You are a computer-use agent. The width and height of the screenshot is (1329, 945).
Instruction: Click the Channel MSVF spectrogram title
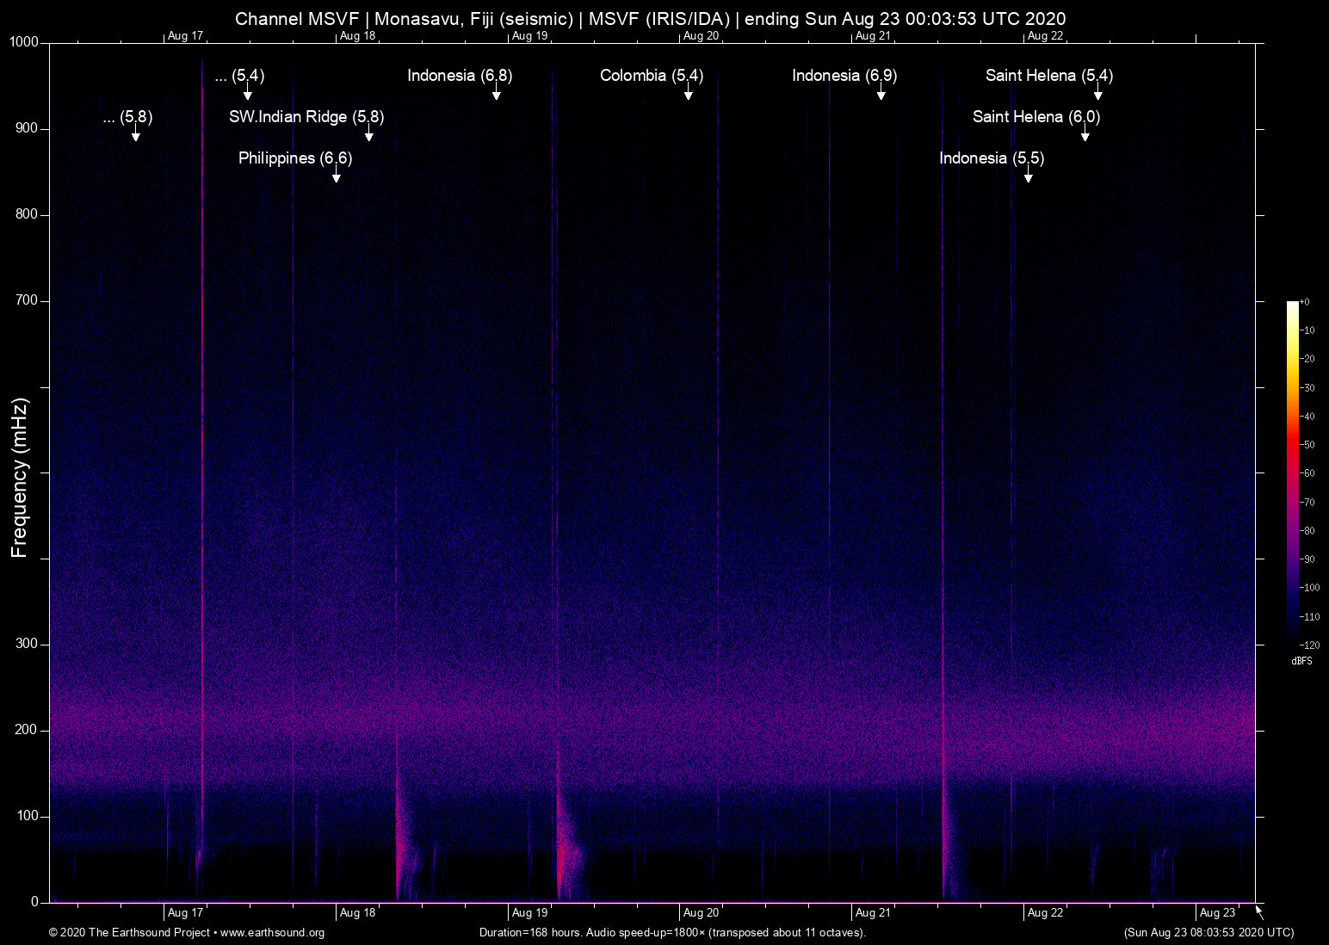click(x=651, y=18)
